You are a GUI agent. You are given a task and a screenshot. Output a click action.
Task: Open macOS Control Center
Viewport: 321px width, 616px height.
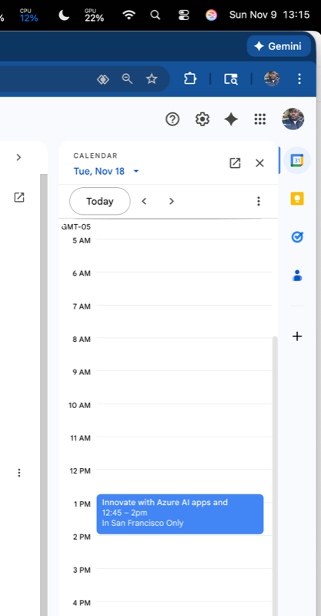183,15
